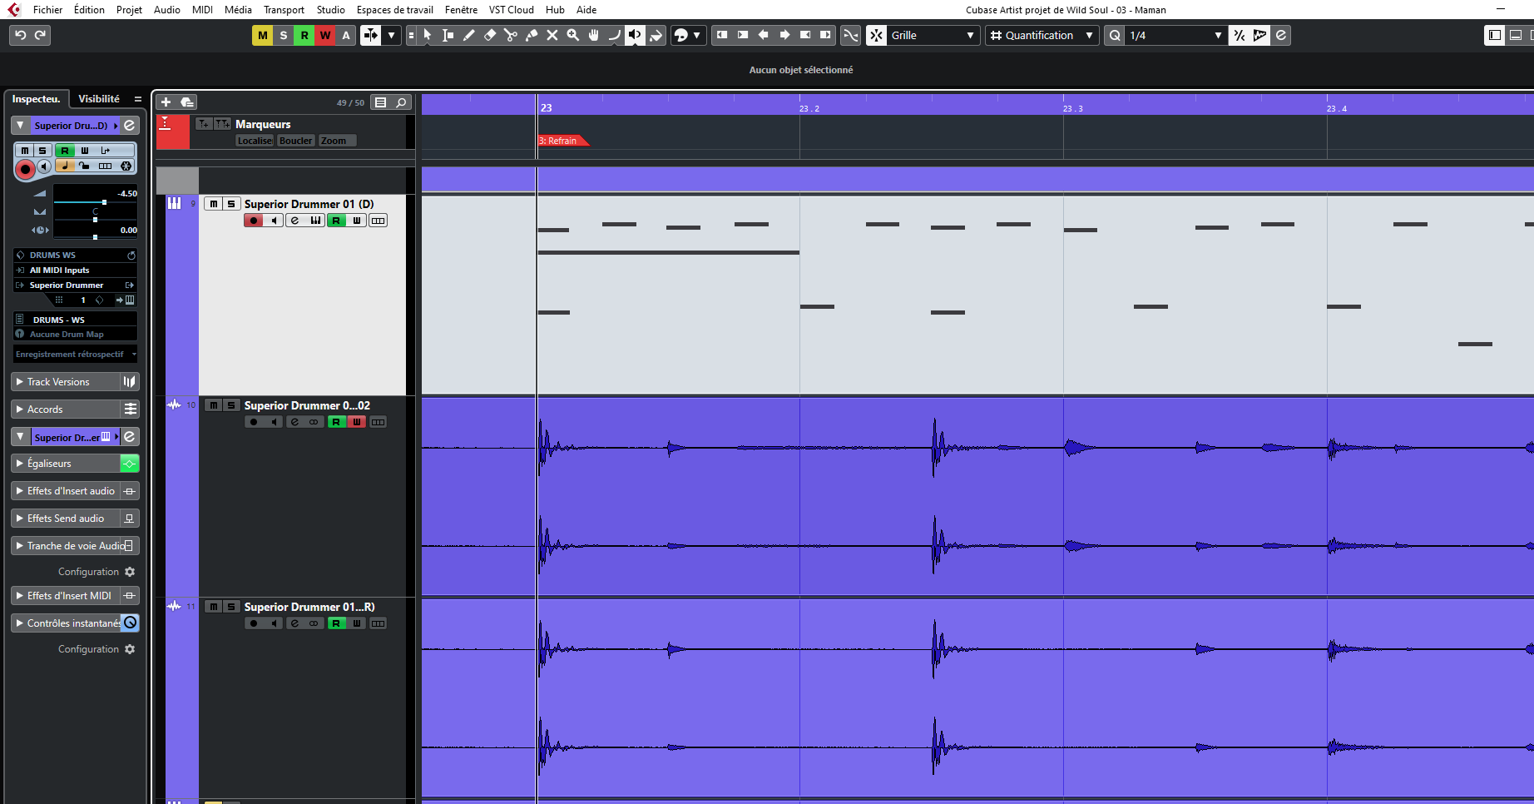Select the Range Selection tool
Viewport: 1534px width, 804px height.
(448, 35)
